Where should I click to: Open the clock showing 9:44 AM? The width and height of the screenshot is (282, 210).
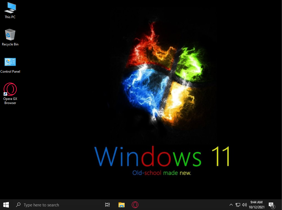(x=256, y=205)
